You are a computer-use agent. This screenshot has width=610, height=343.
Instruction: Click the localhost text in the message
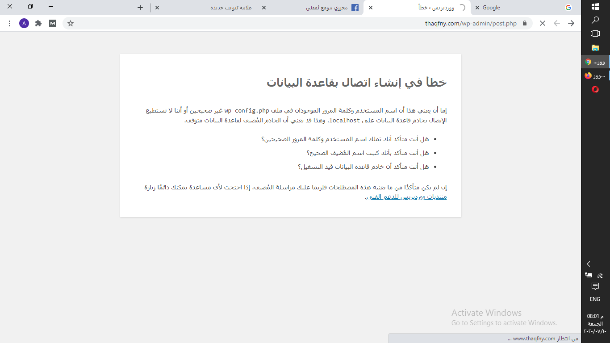pyautogui.click(x=344, y=121)
